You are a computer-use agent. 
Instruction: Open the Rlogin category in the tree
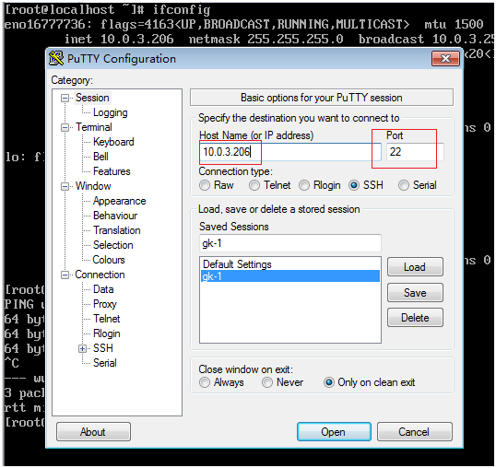[106, 333]
